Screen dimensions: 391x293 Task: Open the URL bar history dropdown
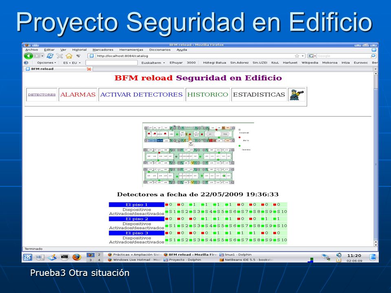click(303, 56)
